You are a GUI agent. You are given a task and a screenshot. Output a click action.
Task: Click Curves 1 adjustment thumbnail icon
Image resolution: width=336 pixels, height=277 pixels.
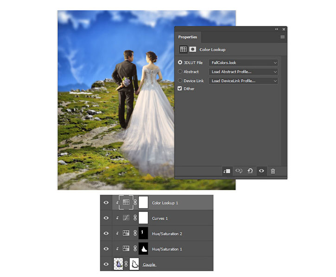(x=126, y=218)
